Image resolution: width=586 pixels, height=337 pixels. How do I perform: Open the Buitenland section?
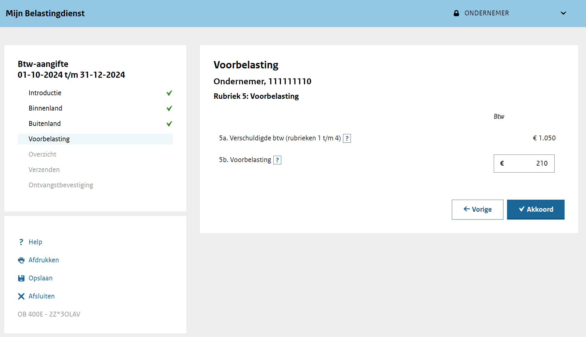pos(45,124)
